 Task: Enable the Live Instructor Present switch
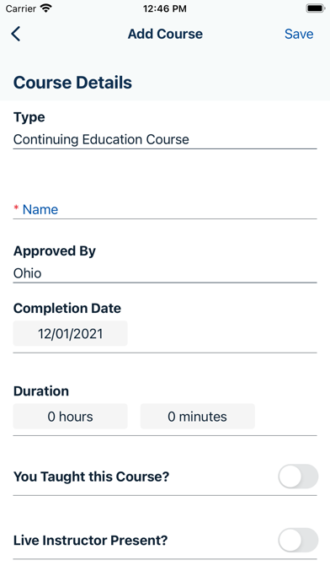[298, 540]
